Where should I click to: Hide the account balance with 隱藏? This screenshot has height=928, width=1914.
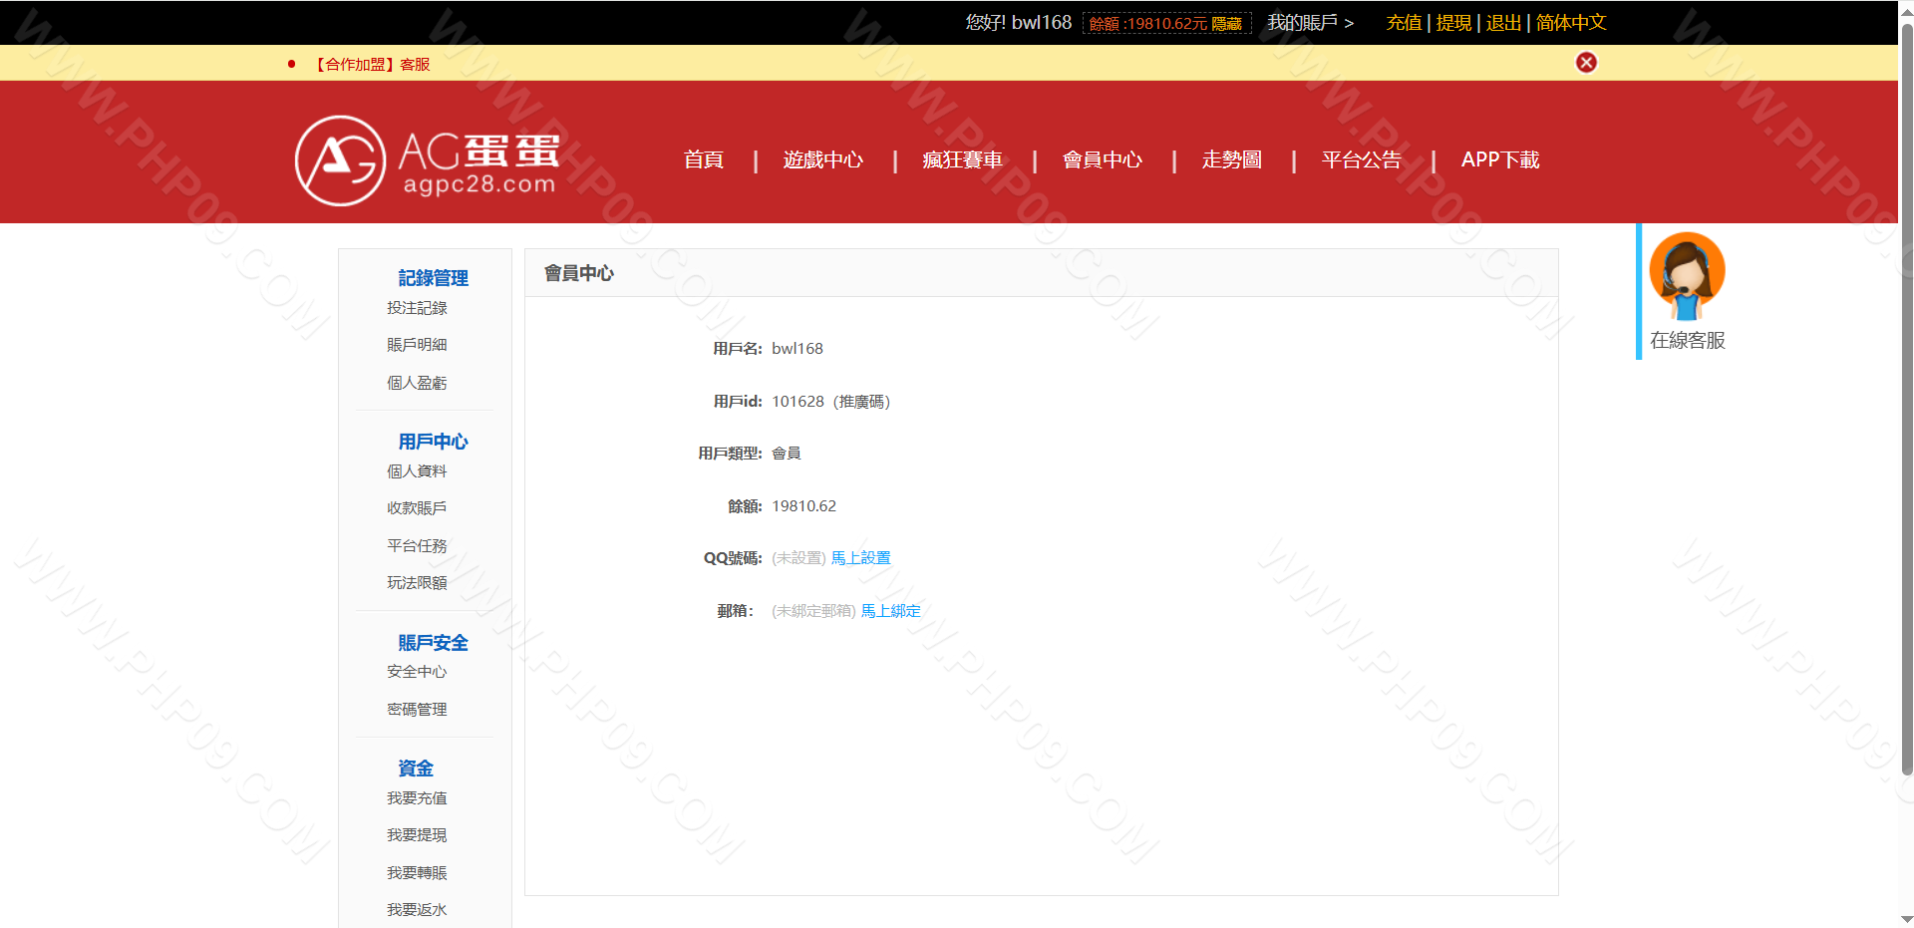(1226, 24)
